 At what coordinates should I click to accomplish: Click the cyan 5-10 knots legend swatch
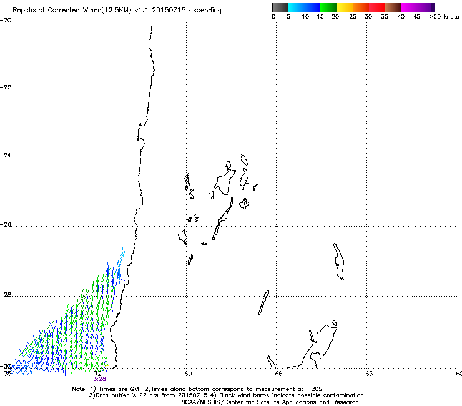tap(296, 7)
